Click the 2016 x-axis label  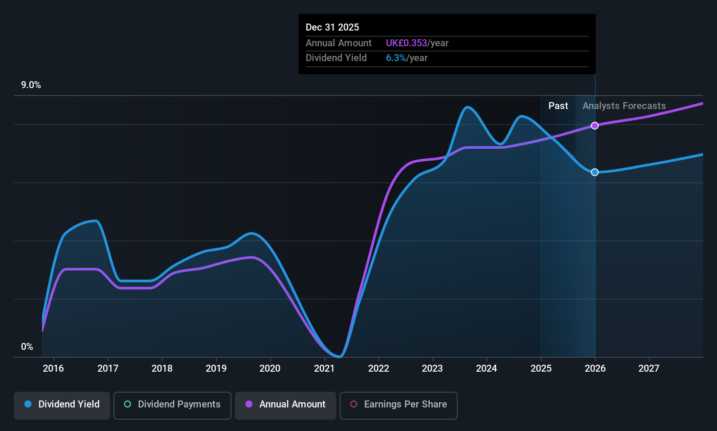[53, 369]
